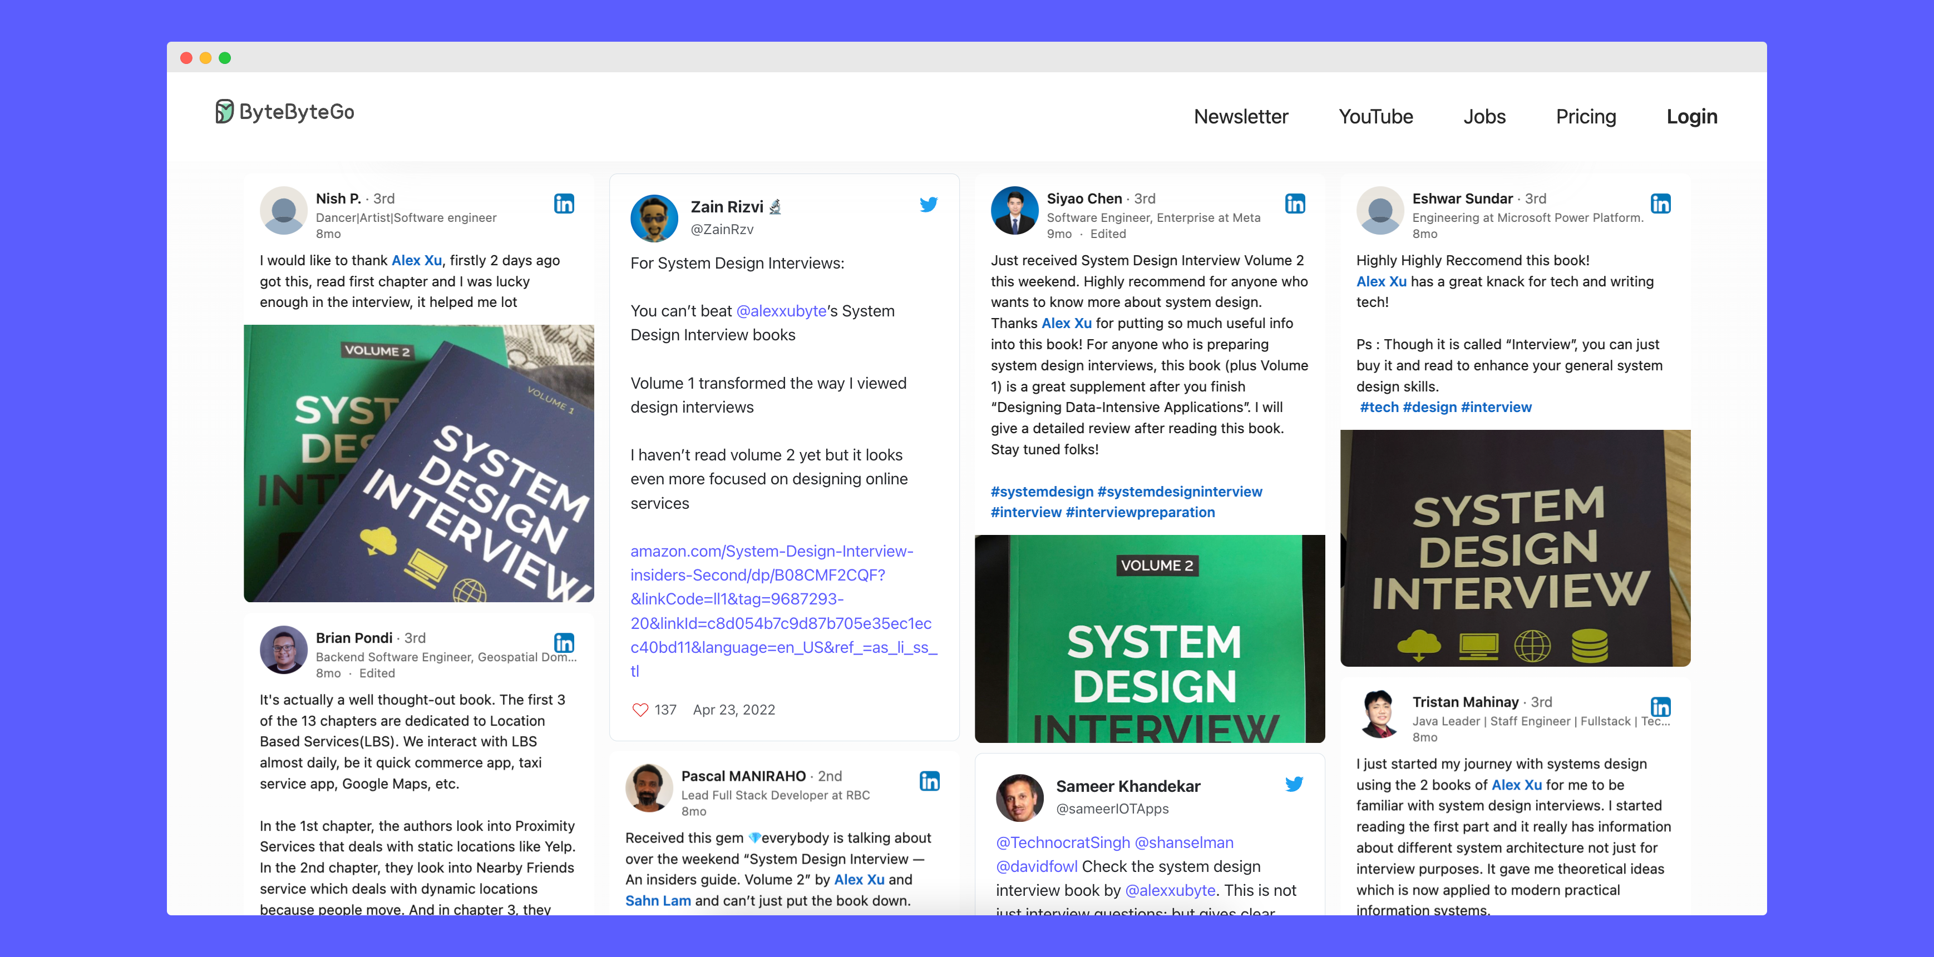Viewport: 1934px width, 957px height.
Task: Click Nish P. profile avatar
Action: click(283, 211)
